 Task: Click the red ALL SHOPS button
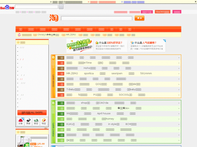32,112
